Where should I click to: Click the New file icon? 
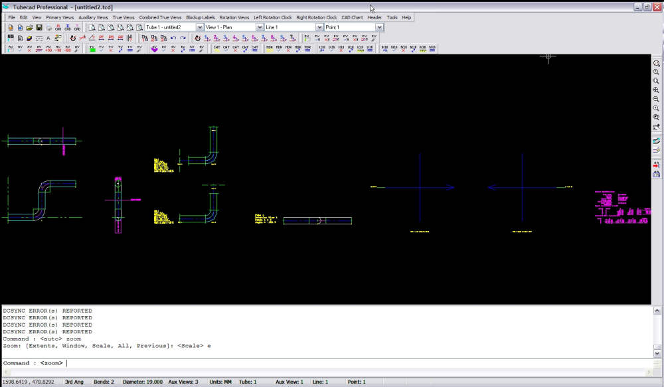point(11,28)
